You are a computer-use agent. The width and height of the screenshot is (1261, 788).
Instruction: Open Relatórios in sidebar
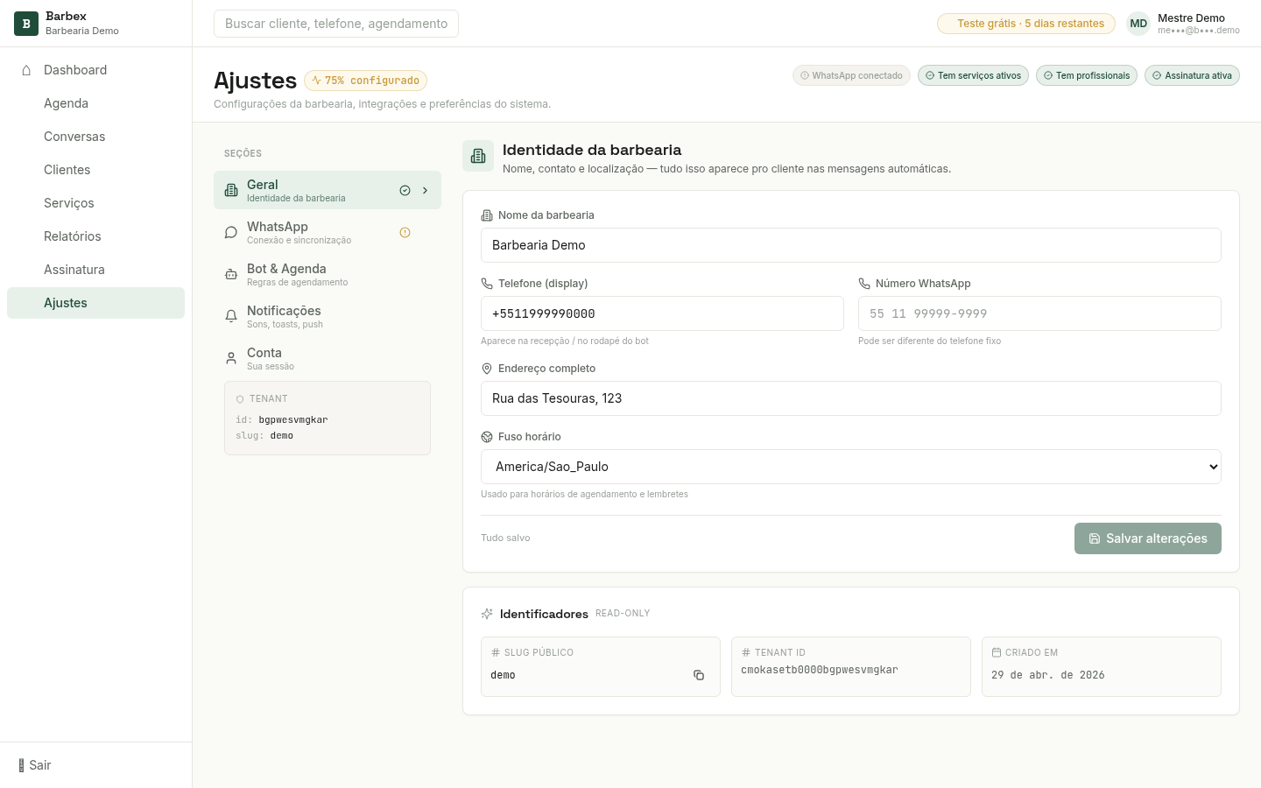tap(95, 236)
